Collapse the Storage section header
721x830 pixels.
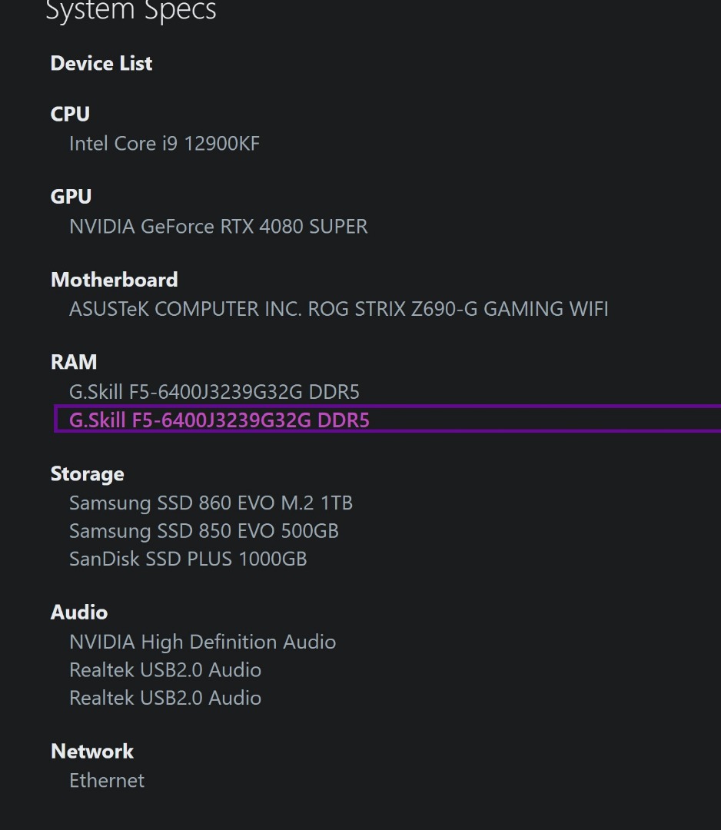(87, 473)
